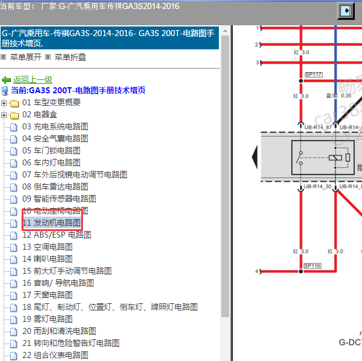Click document icon for 19 雾灯电路图

pos(14,319)
